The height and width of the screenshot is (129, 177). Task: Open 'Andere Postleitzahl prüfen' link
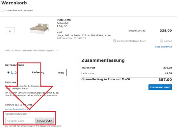(18, 109)
